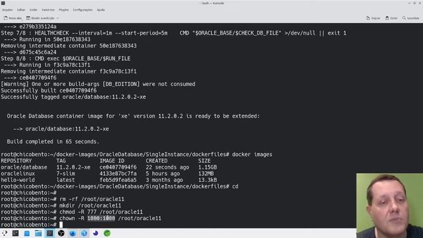Viewport: 423px width, 238px height.
Task: Click the hello-world repository row
Action: pyautogui.click(x=108, y=180)
